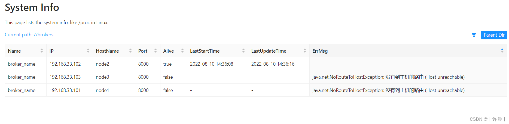Select the node2 hostname cell
The width and height of the screenshot is (509, 124).
(103, 64)
